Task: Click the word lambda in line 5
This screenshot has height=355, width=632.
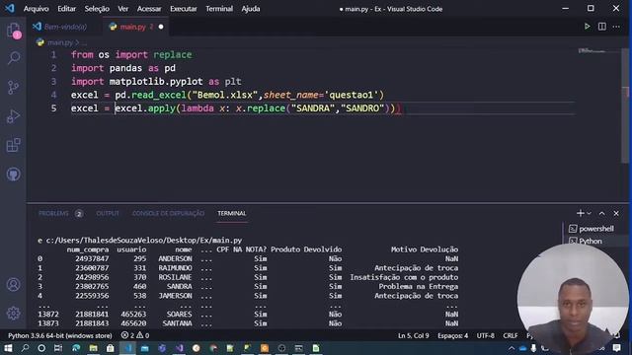Action: tap(197, 108)
